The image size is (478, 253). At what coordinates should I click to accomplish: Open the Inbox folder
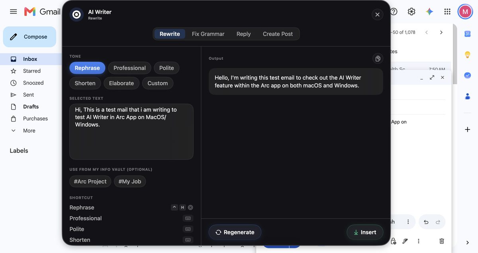pyautogui.click(x=30, y=59)
